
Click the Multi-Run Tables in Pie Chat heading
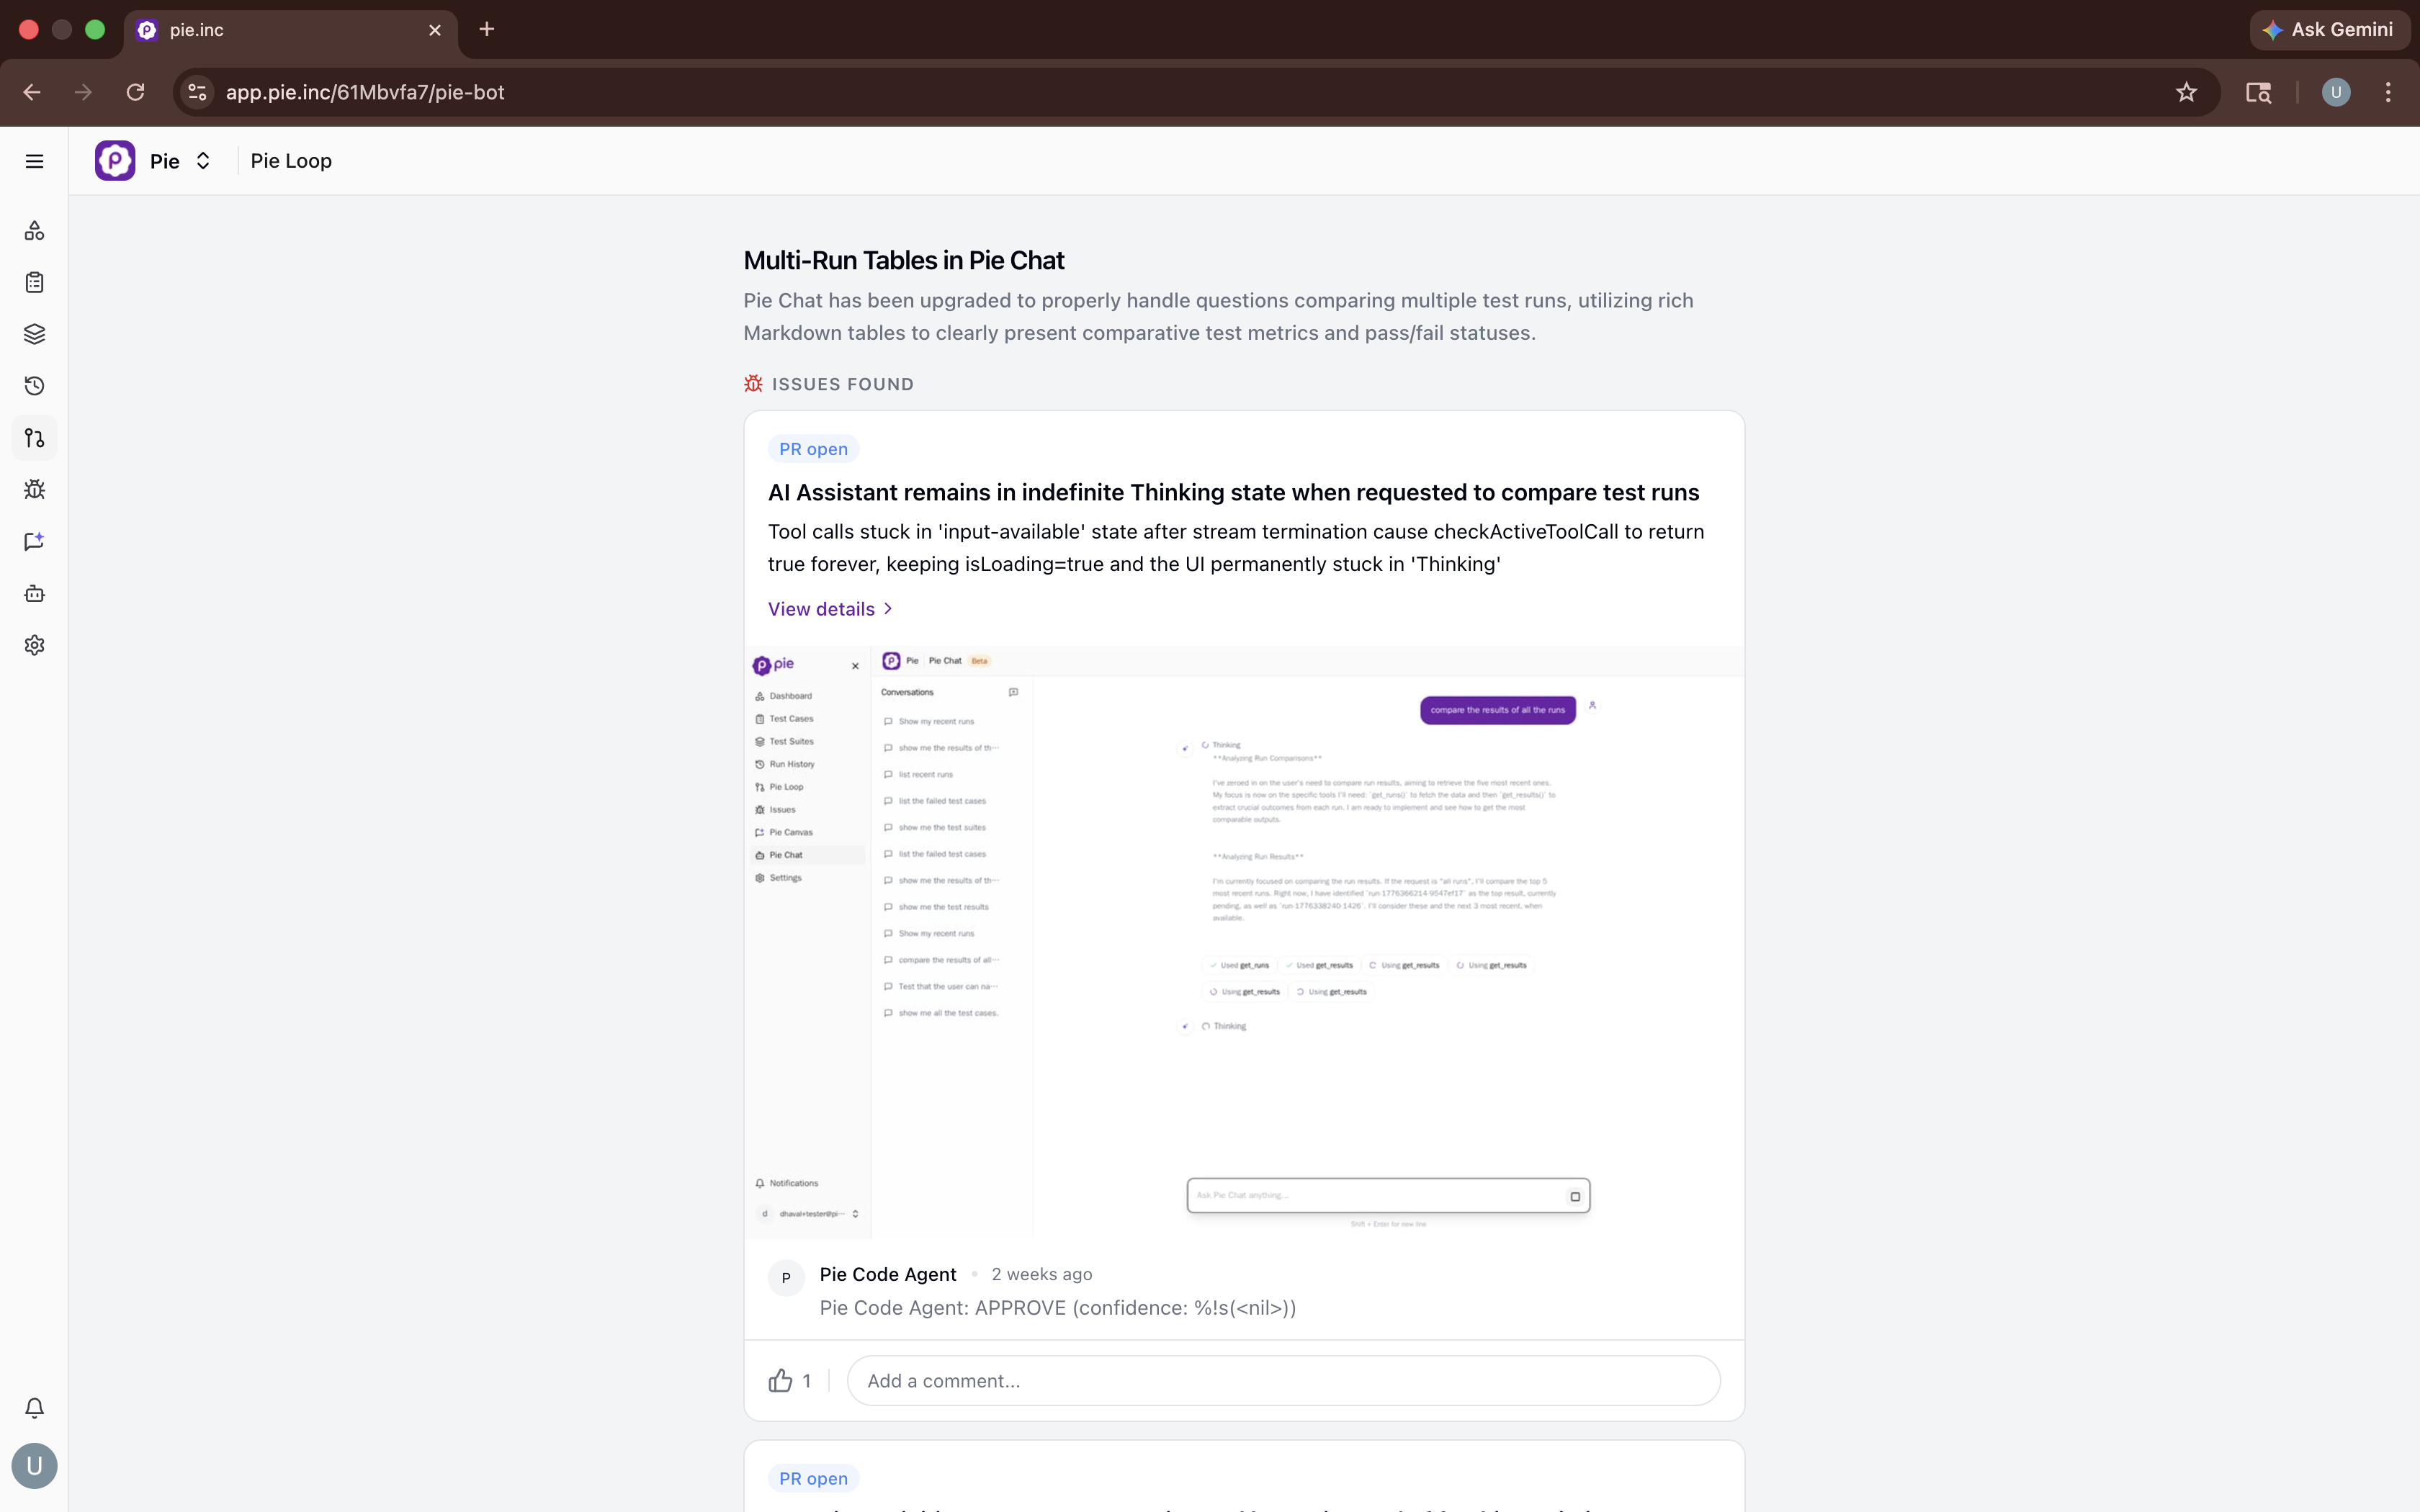pyautogui.click(x=903, y=260)
